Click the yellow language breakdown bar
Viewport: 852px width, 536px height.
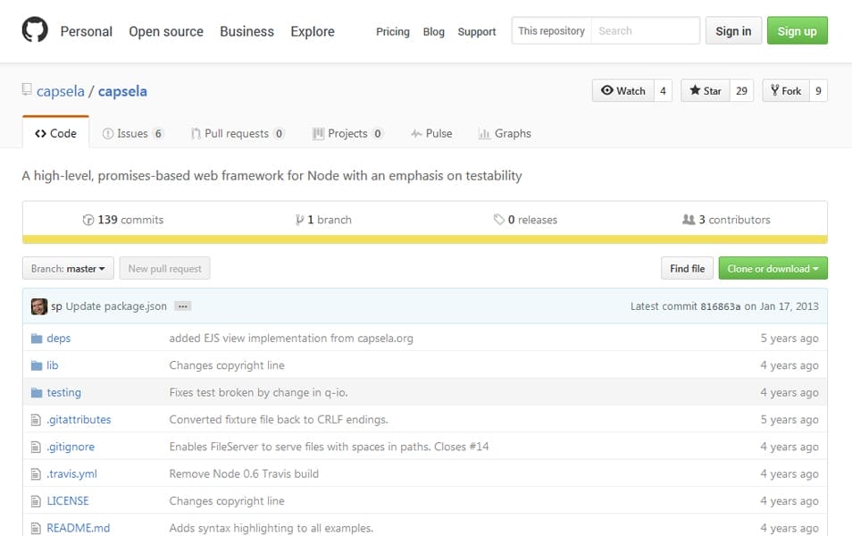click(425, 239)
